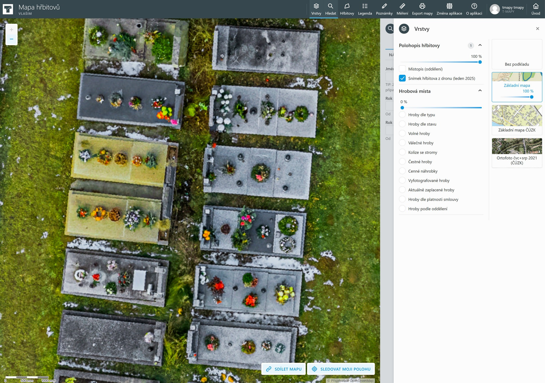545x383 pixels.
Task: Go to Úvod home page
Action: tap(536, 9)
